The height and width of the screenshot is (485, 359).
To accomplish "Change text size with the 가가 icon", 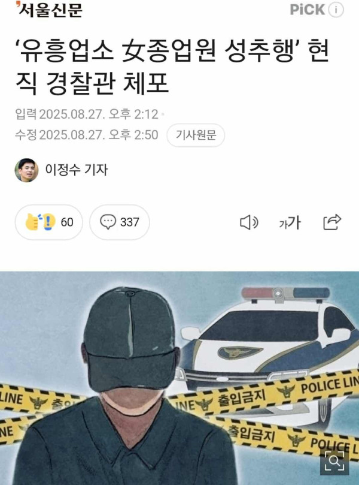I will coord(290,222).
